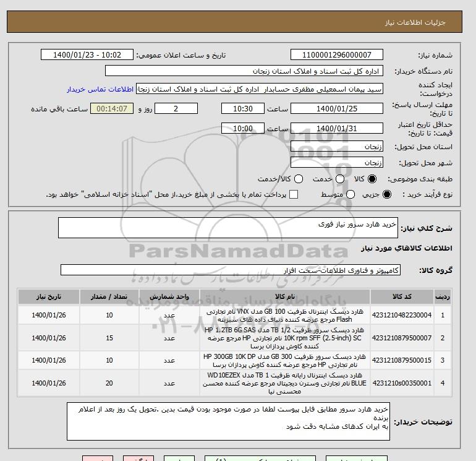Screen dimensions: 476x461
Task: Click the WD10EZEX BLUE item name
Action: point(285,383)
